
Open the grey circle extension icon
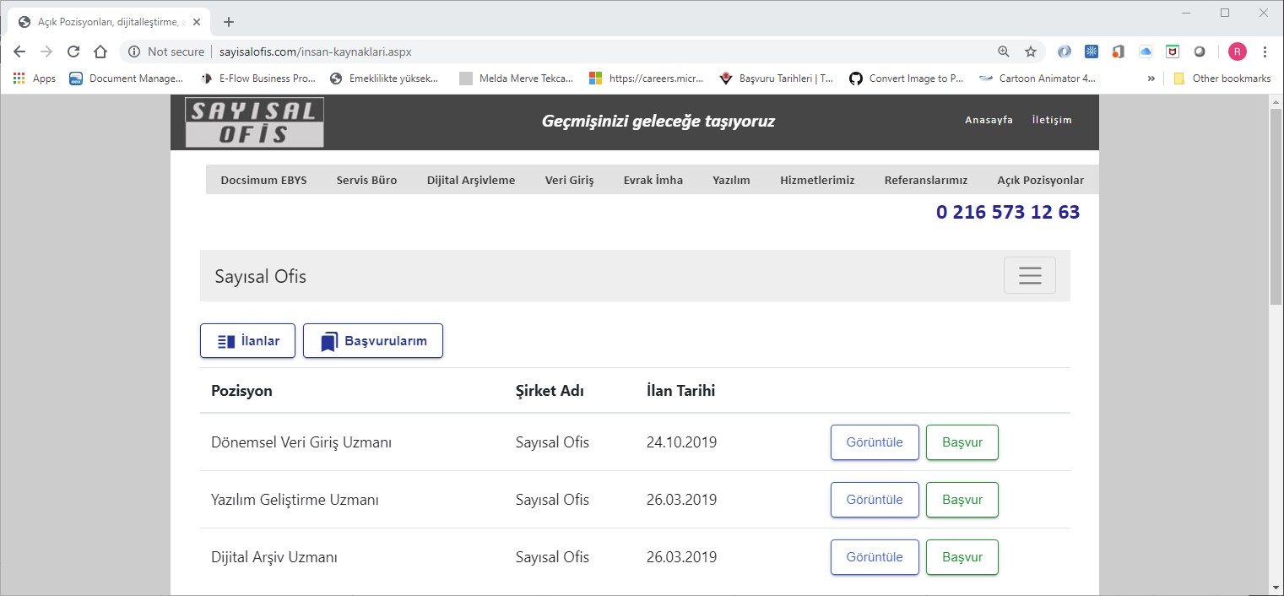[1200, 51]
